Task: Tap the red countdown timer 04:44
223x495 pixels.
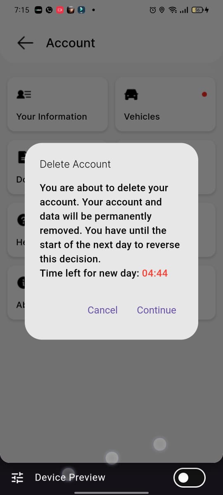Action: point(155,273)
